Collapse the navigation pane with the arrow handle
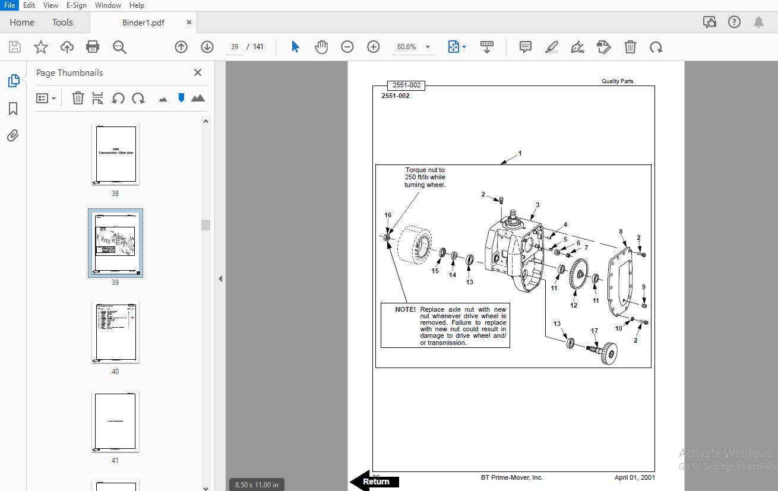This screenshot has height=491, width=778. [220, 278]
